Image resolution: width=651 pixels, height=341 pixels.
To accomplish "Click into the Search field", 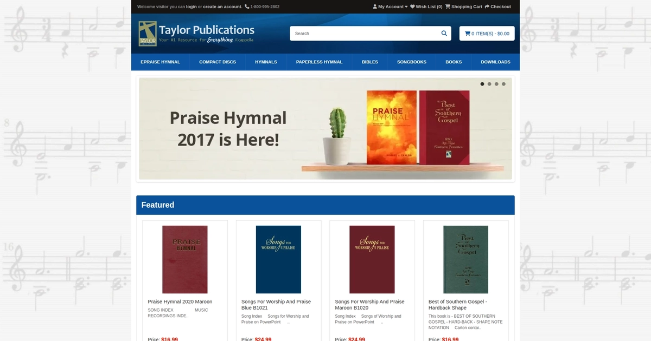I will (365, 34).
